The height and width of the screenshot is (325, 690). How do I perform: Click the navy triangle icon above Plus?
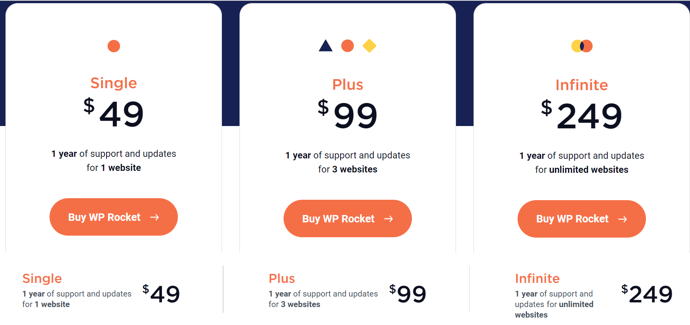[325, 46]
